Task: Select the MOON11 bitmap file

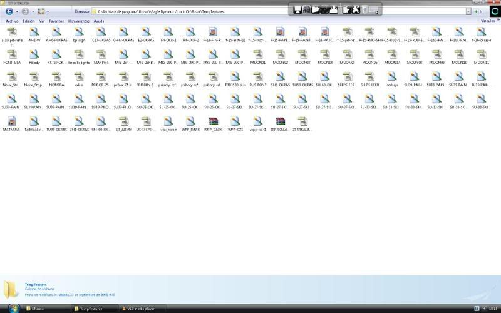Action: point(482,57)
